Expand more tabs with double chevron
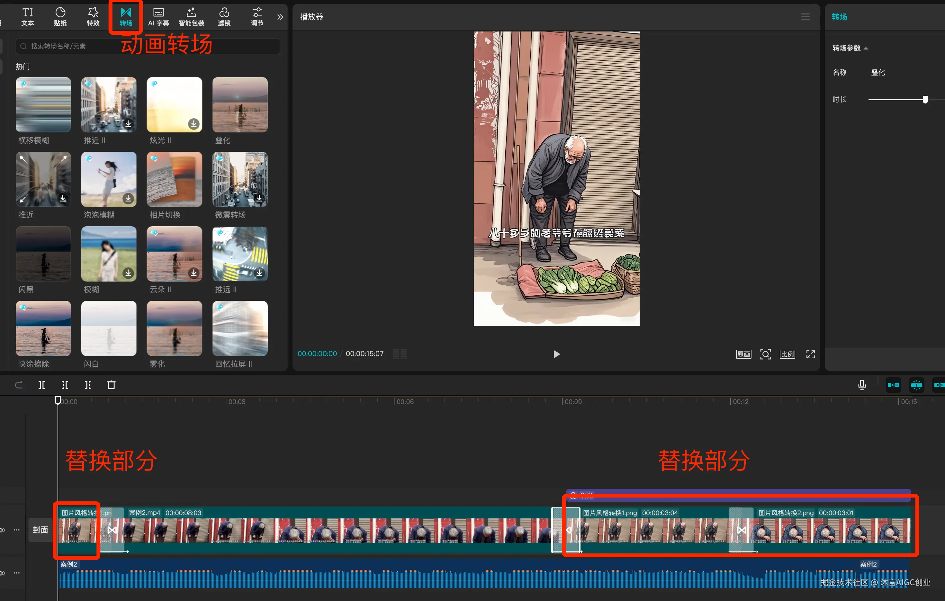945x601 pixels. pos(280,17)
